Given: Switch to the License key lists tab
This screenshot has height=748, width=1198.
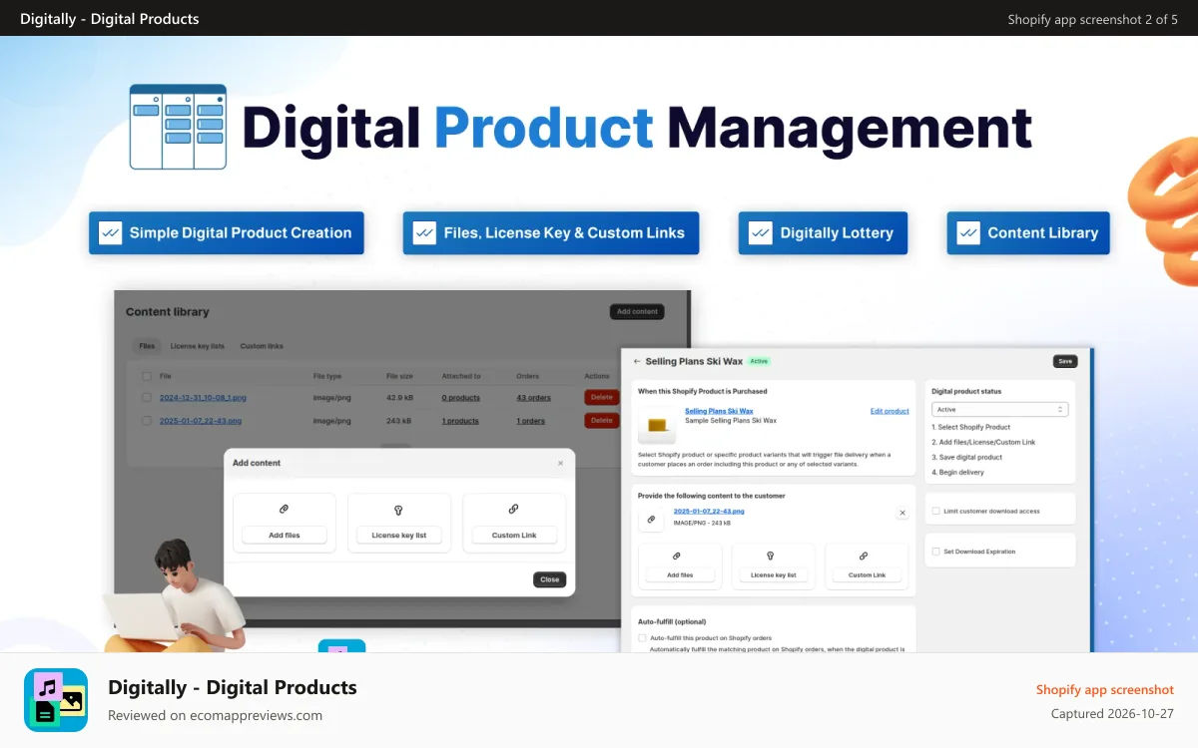Looking at the screenshot, I should (197, 346).
